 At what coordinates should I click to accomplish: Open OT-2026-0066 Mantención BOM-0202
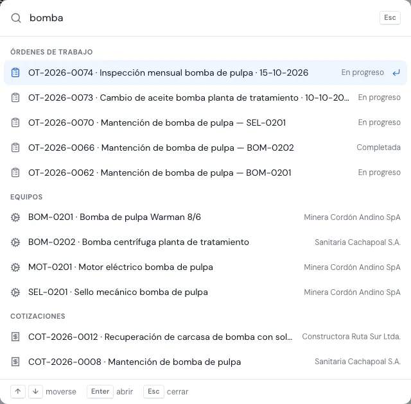pos(205,147)
